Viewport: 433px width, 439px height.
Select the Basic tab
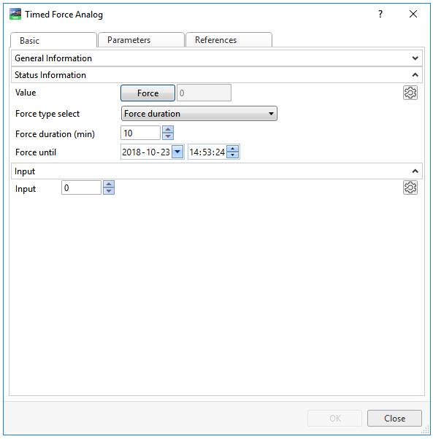click(53, 41)
